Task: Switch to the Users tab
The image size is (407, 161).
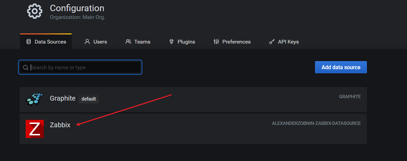Action: pos(96,42)
